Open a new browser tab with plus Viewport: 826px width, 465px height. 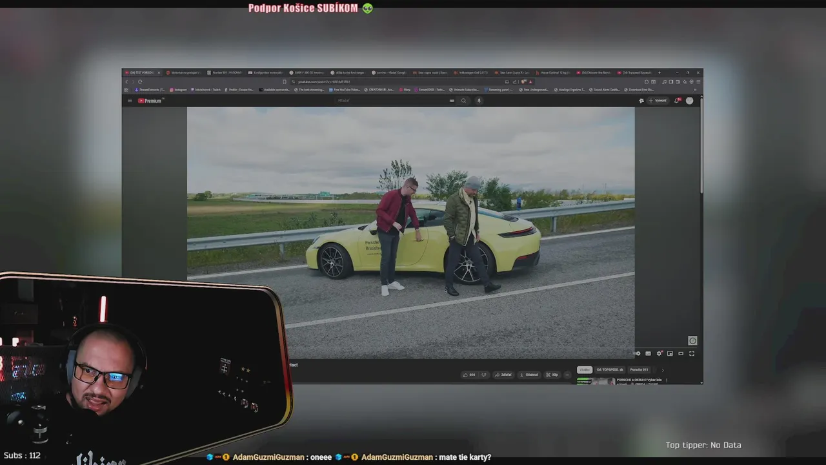660,72
